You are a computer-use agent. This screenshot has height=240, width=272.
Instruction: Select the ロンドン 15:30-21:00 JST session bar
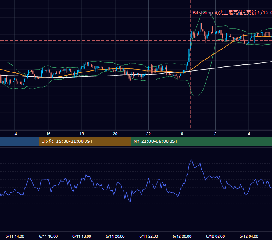point(85,141)
